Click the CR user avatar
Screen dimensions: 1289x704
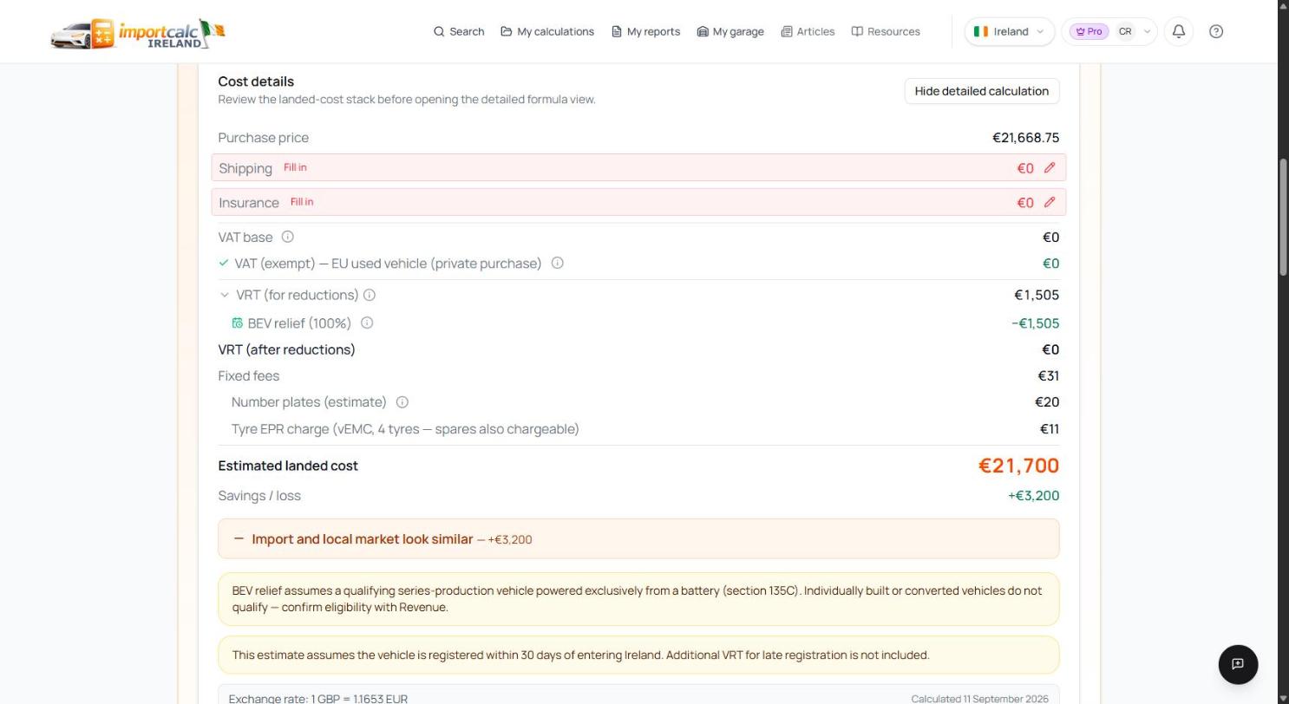(1125, 31)
